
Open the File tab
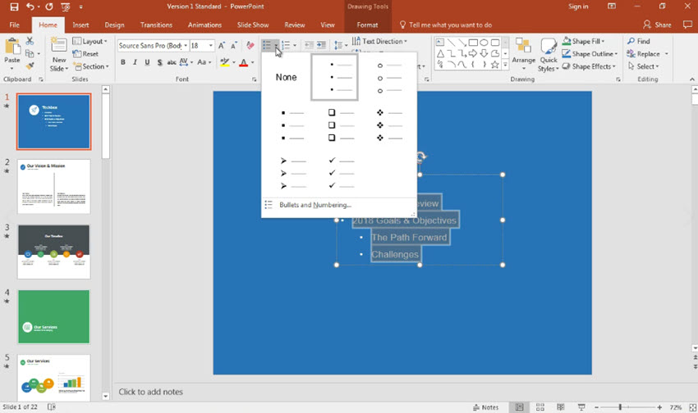[14, 25]
